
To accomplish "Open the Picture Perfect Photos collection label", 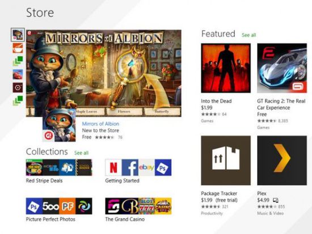I will click(x=50, y=219).
